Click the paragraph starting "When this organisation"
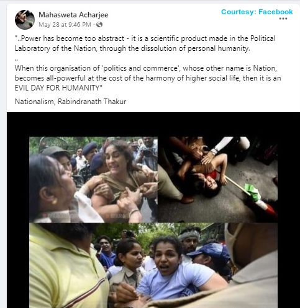This screenshot has height=308, width=300. tap(148, 78)
